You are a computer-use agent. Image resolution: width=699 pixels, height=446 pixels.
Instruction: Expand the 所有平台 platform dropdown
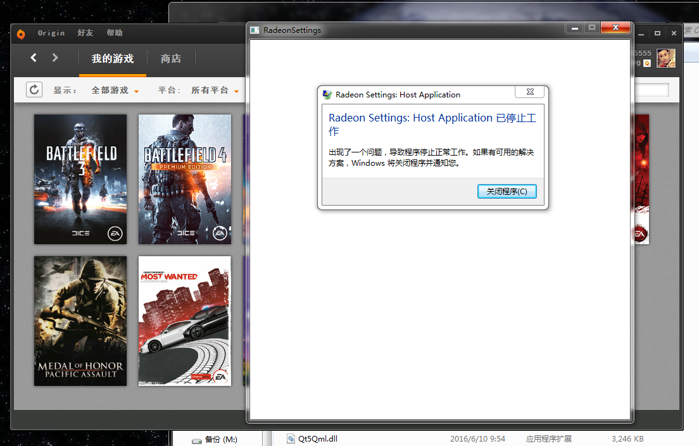[215, 90]
